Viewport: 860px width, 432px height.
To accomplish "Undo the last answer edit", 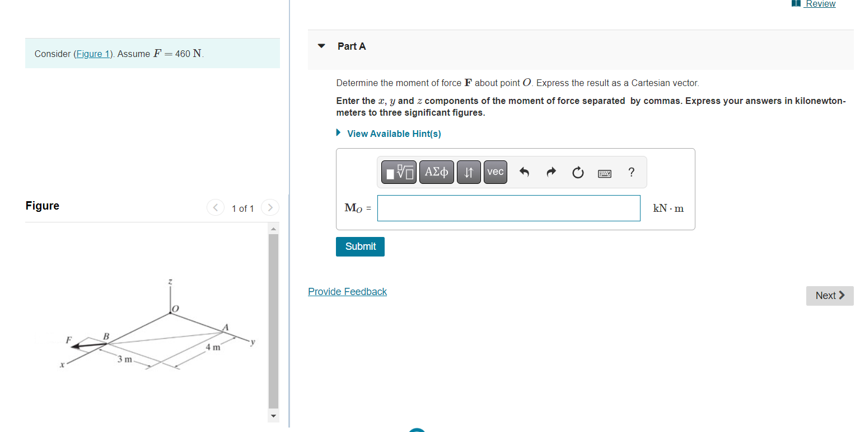I will click(524, 172).
